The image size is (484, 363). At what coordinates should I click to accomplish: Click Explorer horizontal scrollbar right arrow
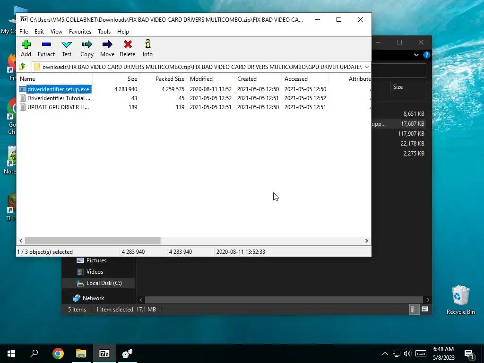pos(428,300)
